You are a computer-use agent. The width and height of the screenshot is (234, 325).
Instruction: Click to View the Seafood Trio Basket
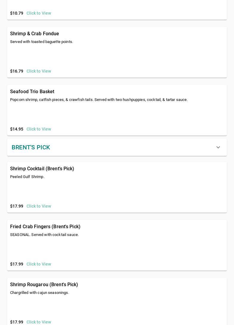(39, 129)
